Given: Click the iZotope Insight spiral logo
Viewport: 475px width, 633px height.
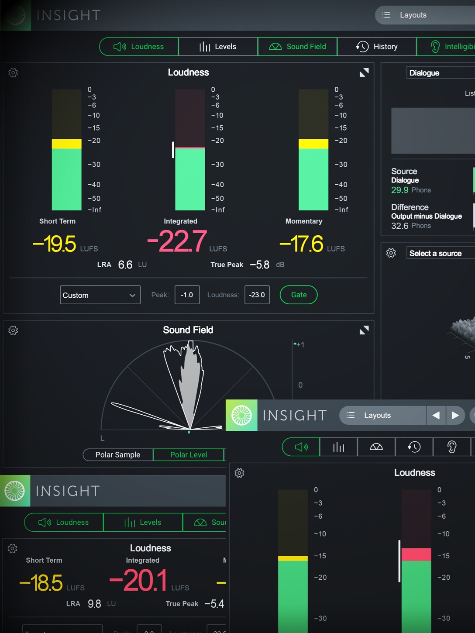Looking at the screenshot, I should [x=16, y=15].
